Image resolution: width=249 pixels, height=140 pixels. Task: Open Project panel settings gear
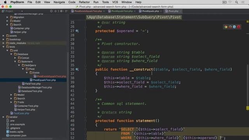pos(61,11)
